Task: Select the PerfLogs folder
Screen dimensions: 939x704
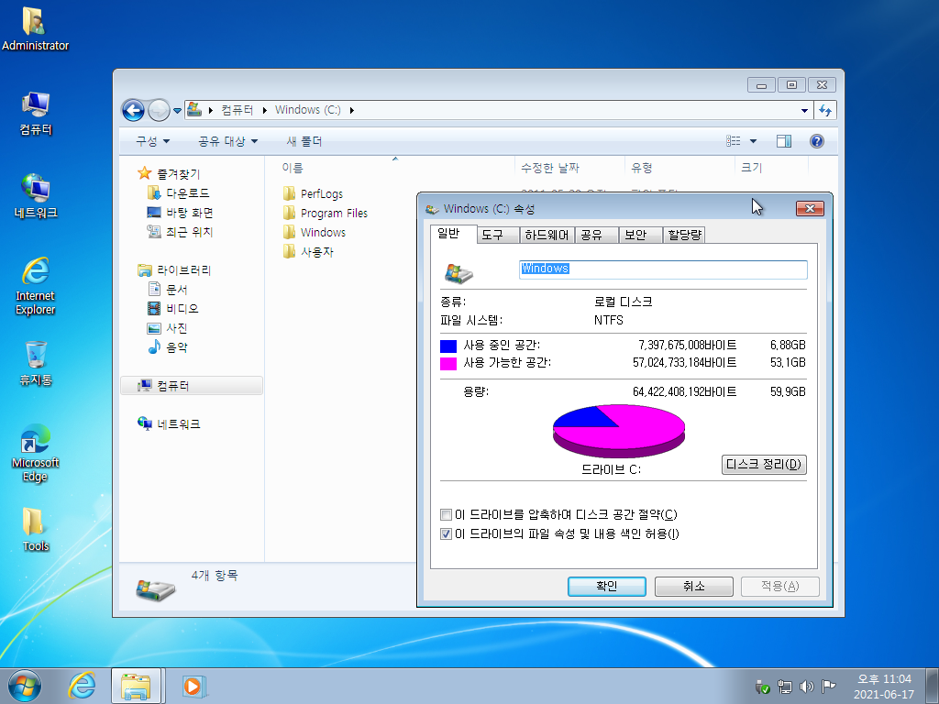Action: (x=313, y=193)
